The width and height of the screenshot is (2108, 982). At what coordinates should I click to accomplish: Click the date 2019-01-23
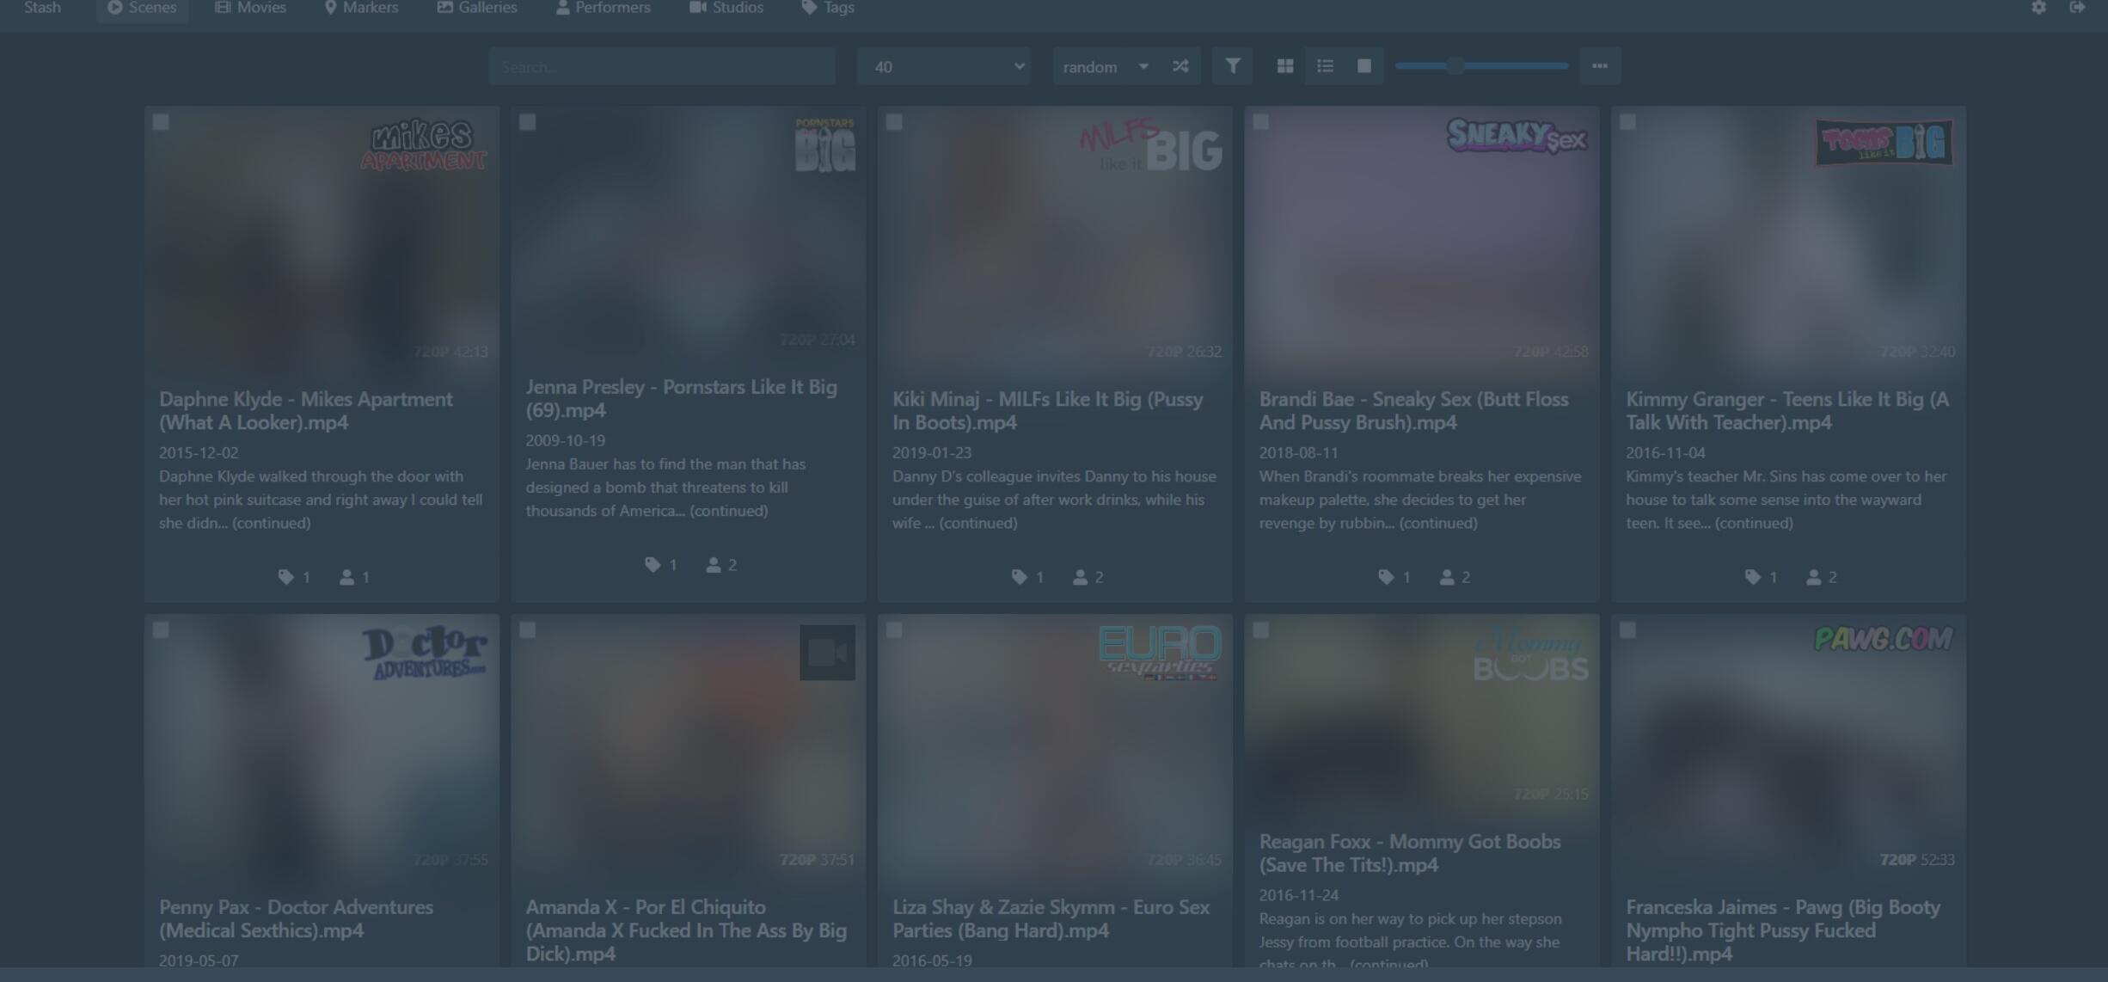932,452
